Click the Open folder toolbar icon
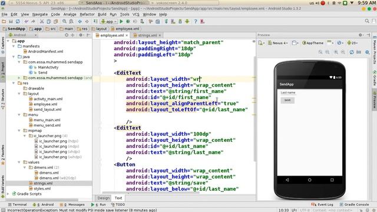Screen dimensions: 377x212 tap(4, 21)
